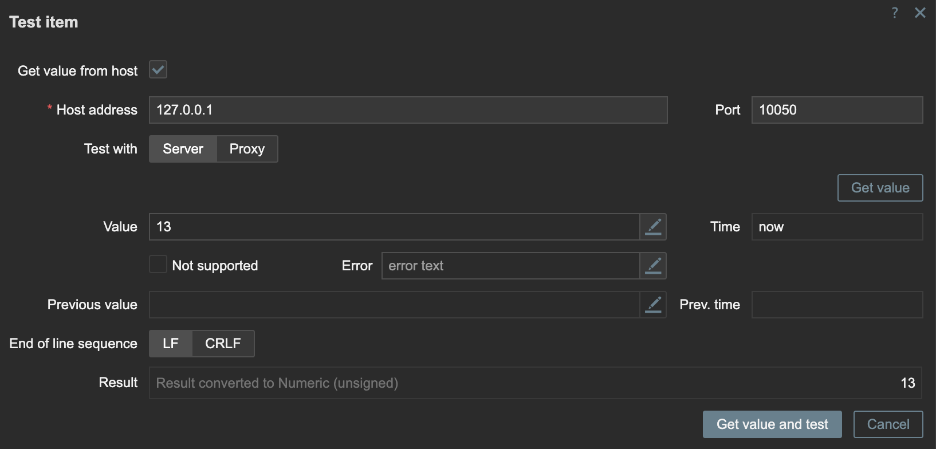Choose LF end of line sequence
The height and width of the screenshot is (449, 936).
(171, 344)
